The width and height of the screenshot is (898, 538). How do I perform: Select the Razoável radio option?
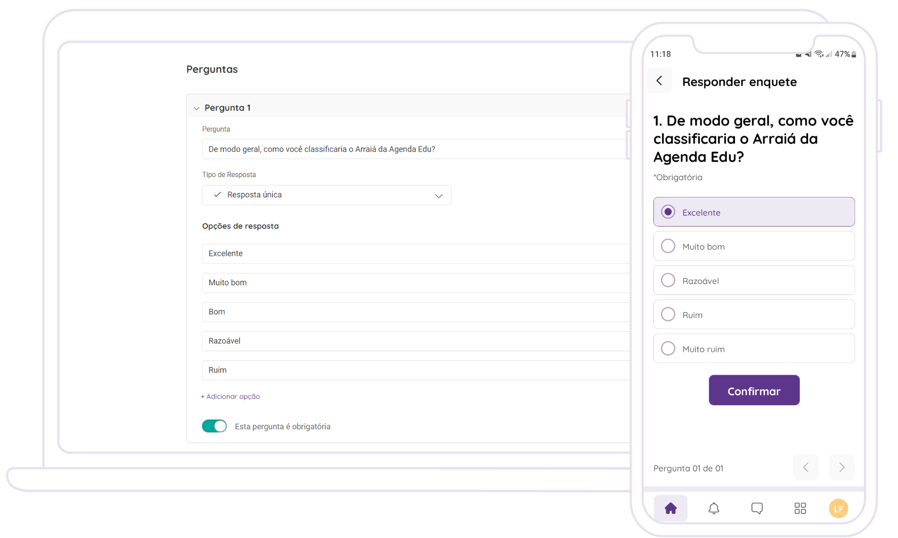[x=754, y=280]
